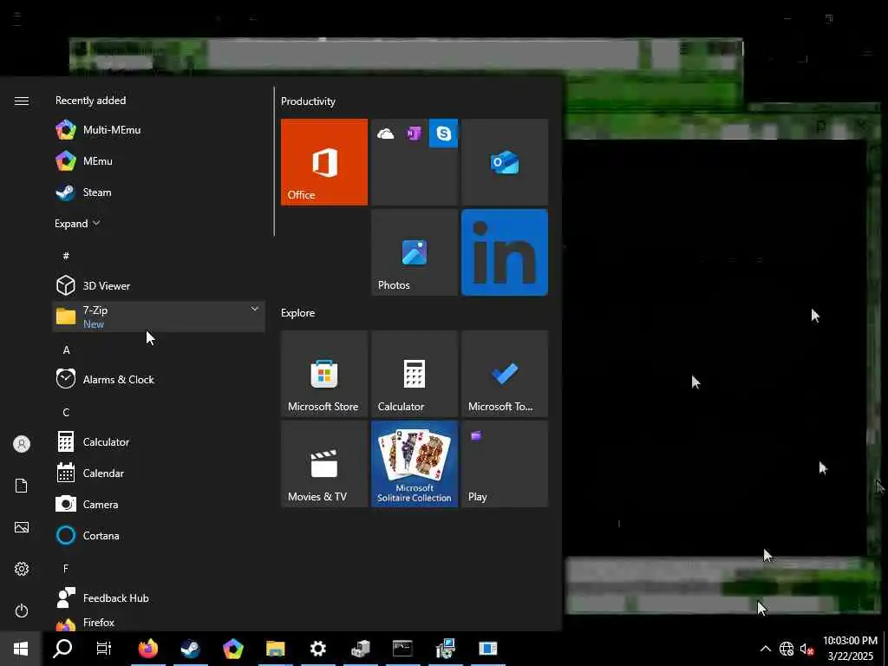Screen dimensions: 888x666
Task: Open the muted volume tray icon
Action: tap(806, 649)
